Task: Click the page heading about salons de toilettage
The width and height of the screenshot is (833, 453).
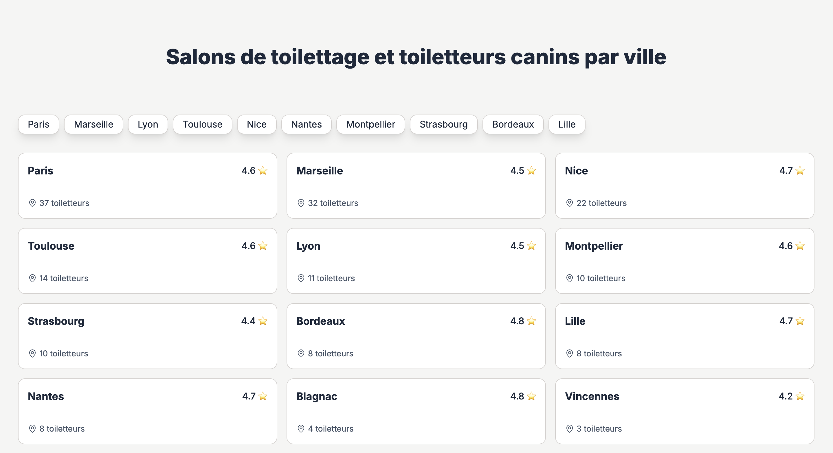Action: pos(416,57)
